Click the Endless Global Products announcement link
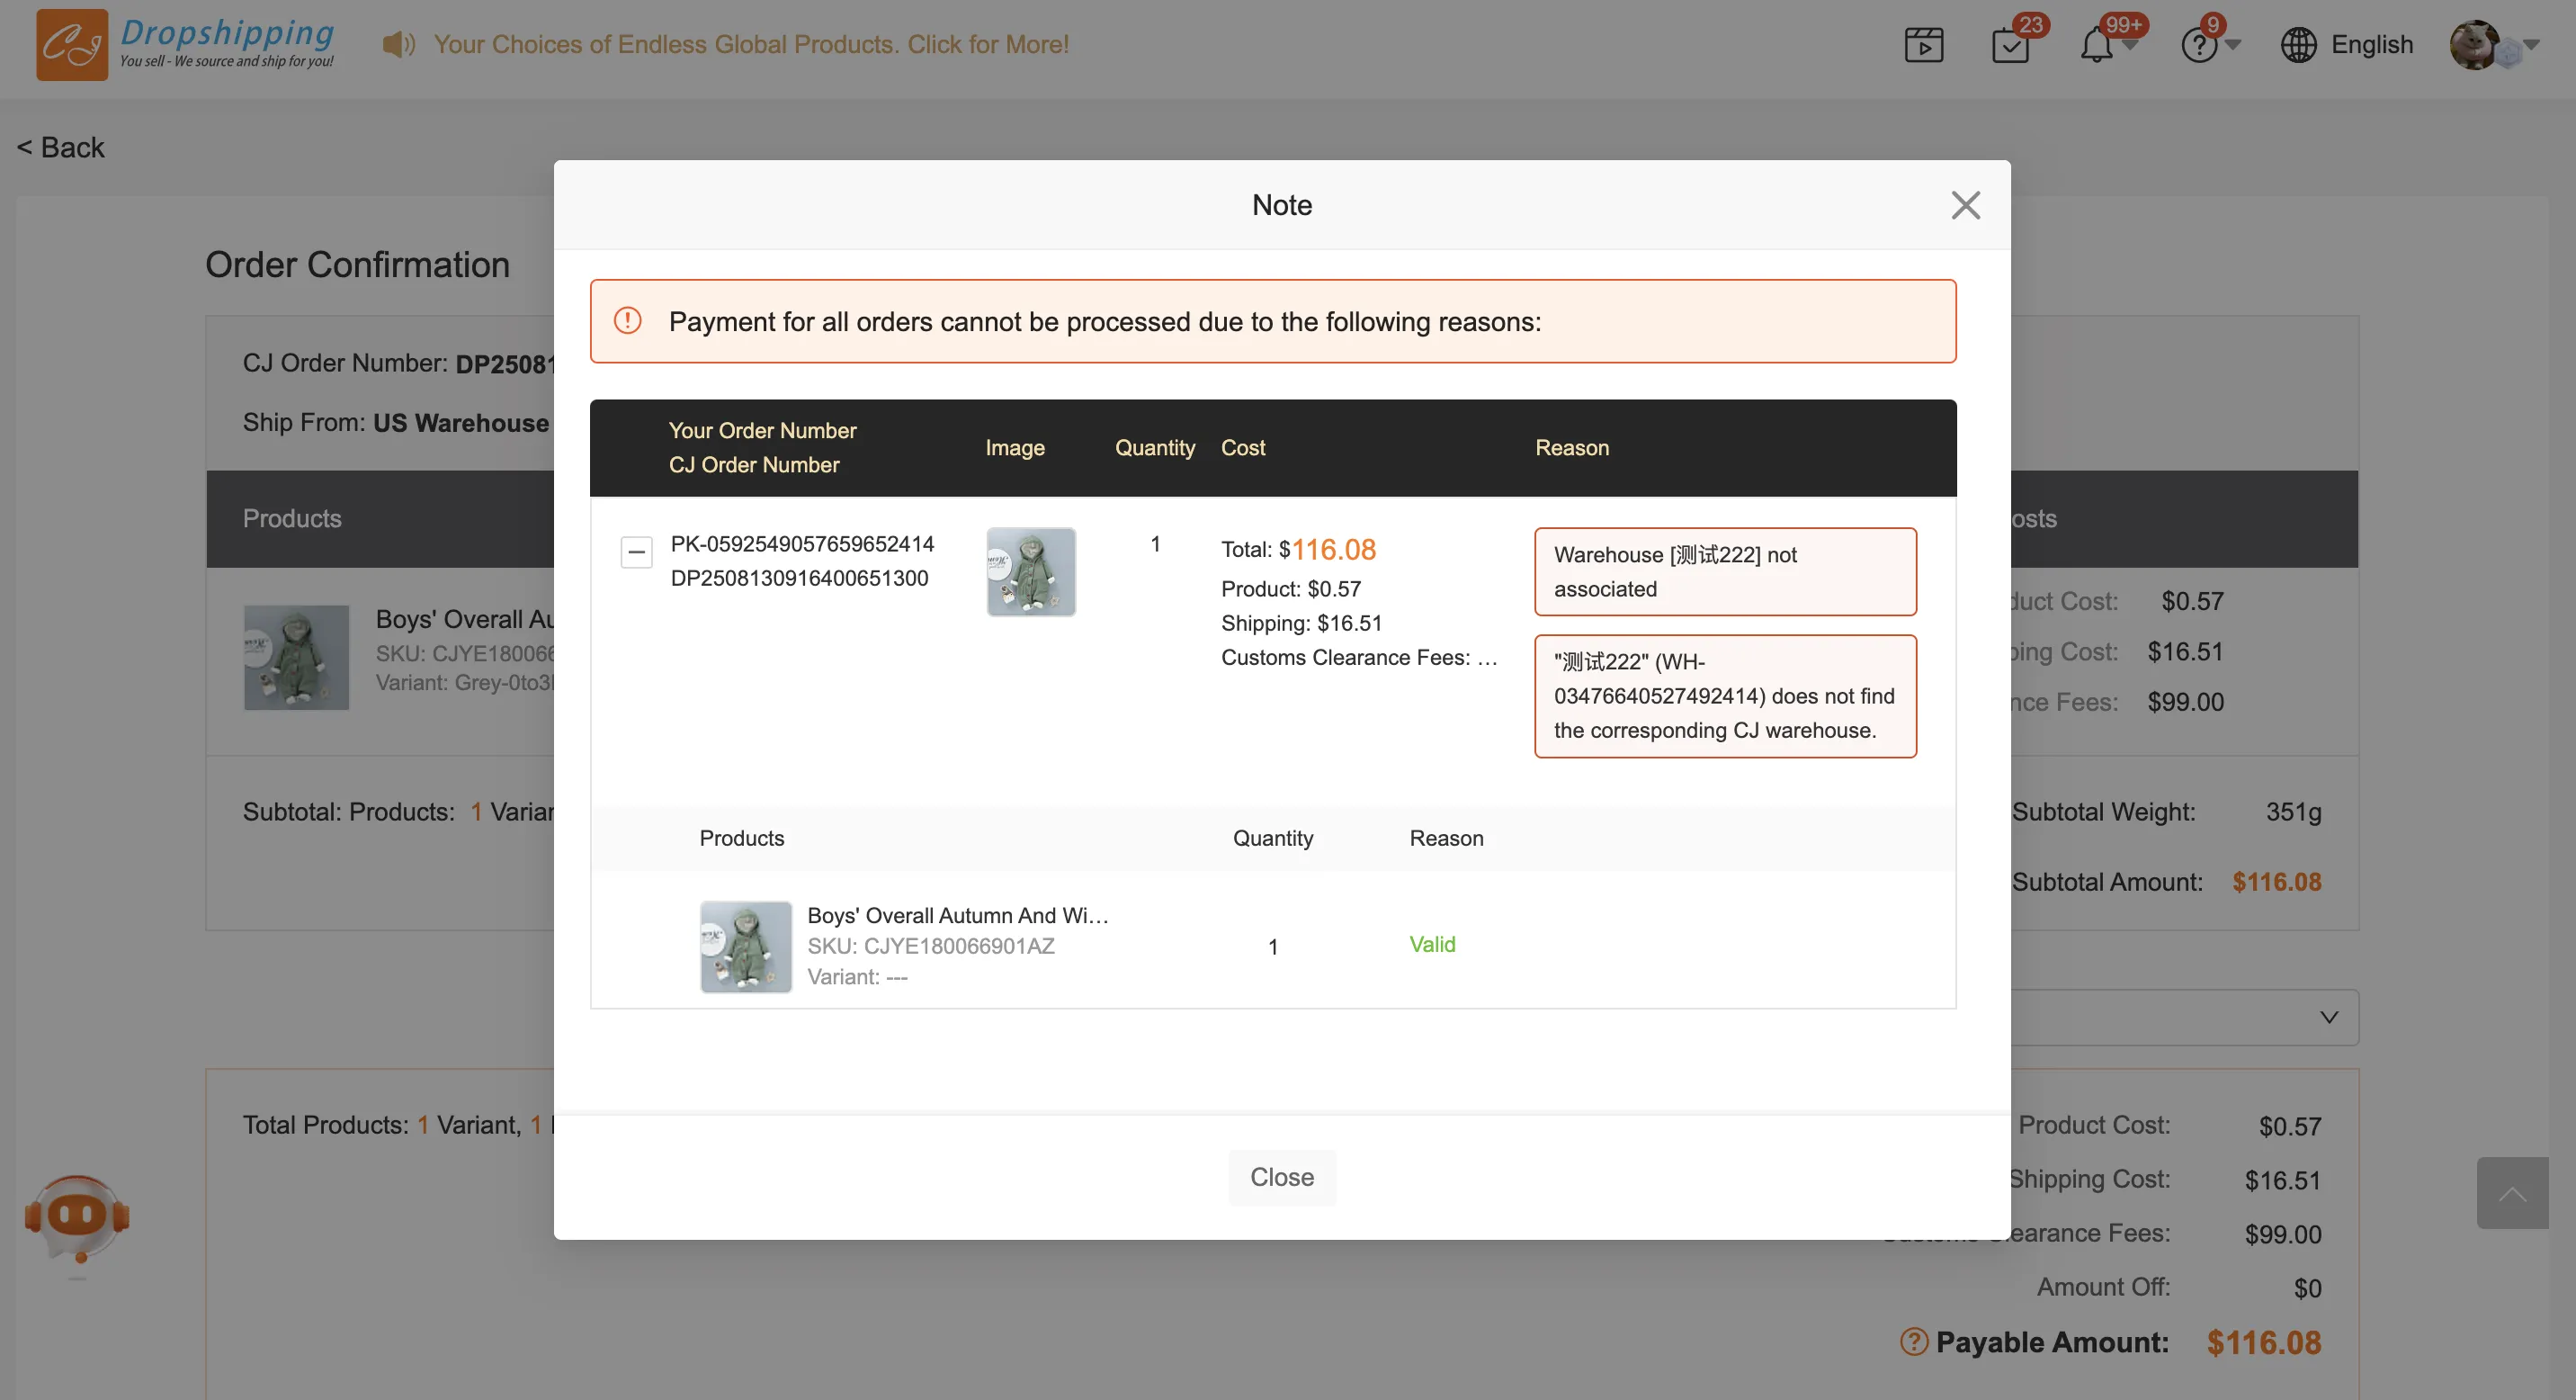Image resolution: width=2576 pixels, height=1400 pixels. click(750, 44)
